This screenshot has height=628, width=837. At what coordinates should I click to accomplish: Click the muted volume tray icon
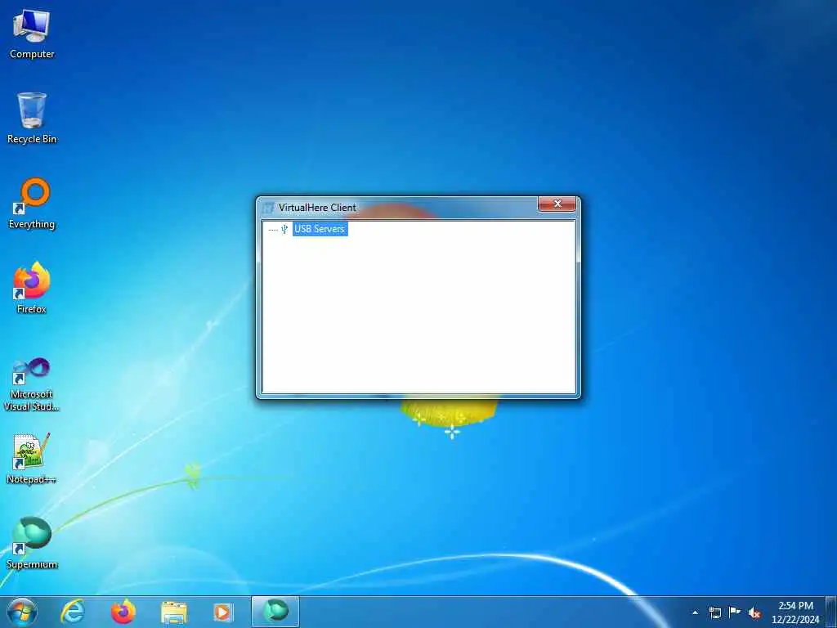754,613
